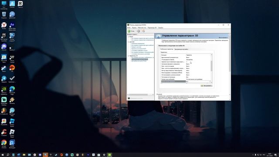Screen dimensions: 279x157
Task: Open the Правка menu
Action: click(x=134, y=28)
